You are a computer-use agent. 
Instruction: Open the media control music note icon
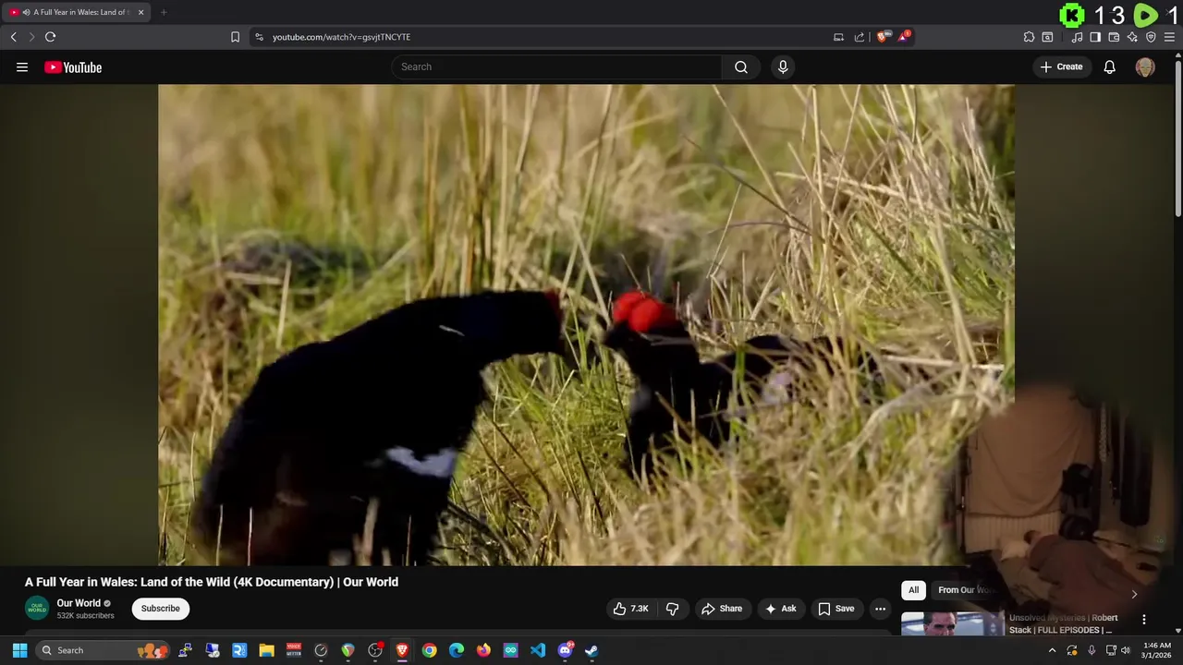click(x=1077, y=37)
